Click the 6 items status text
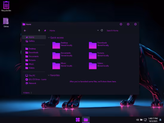This screenshot has width=164, height=123. point(27,93)
